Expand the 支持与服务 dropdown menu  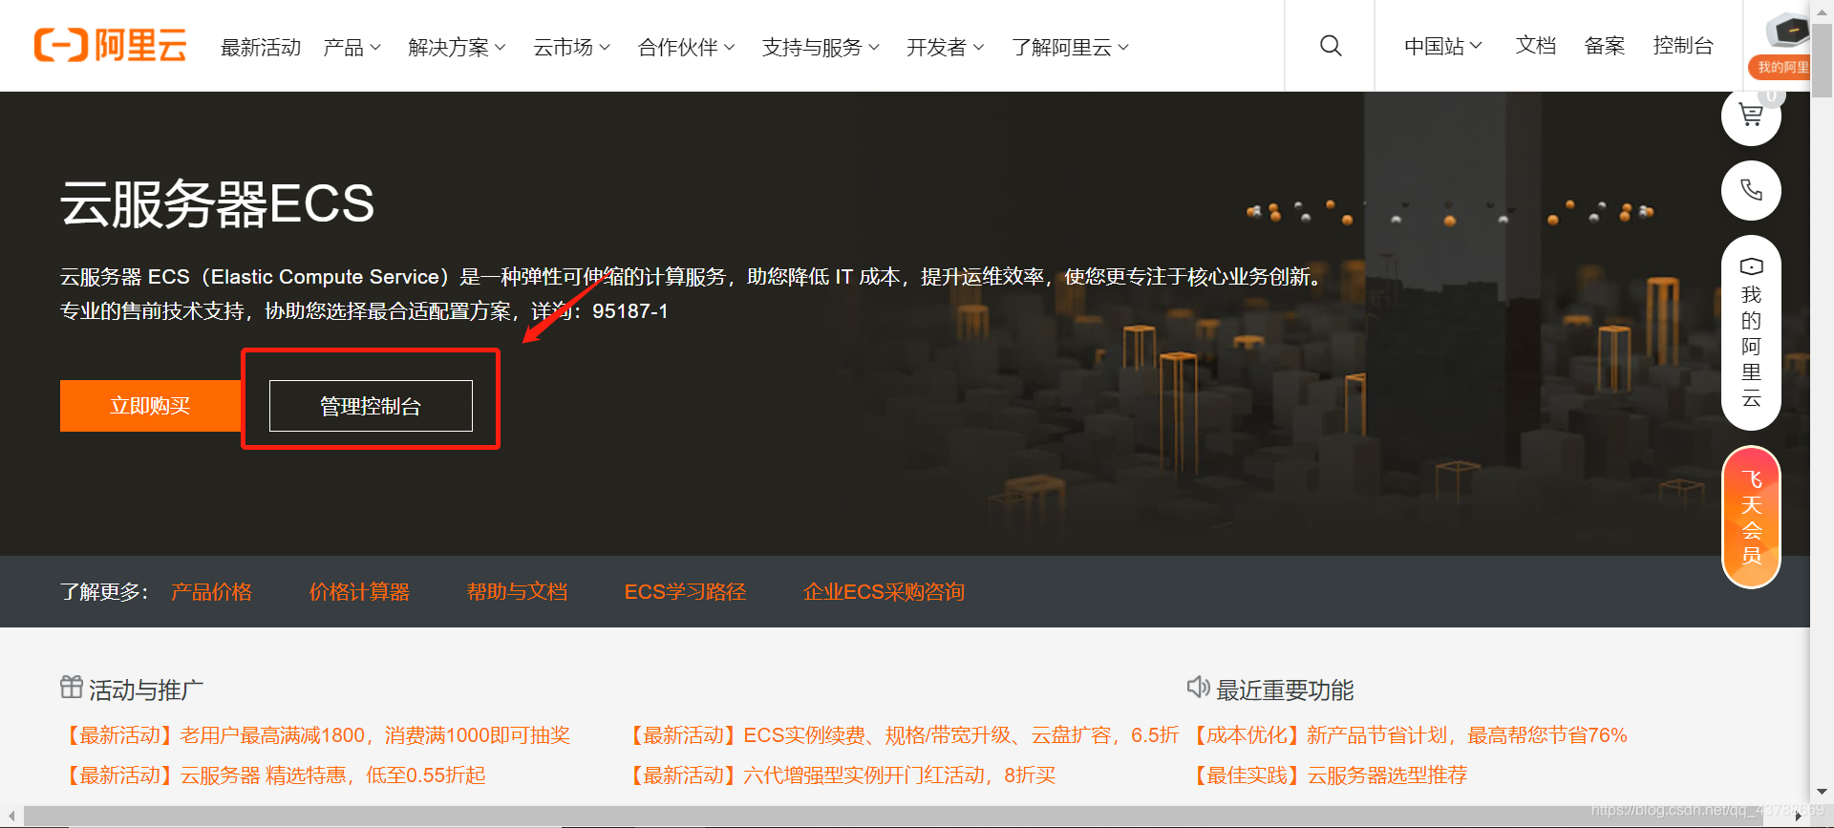click(821, 47)
